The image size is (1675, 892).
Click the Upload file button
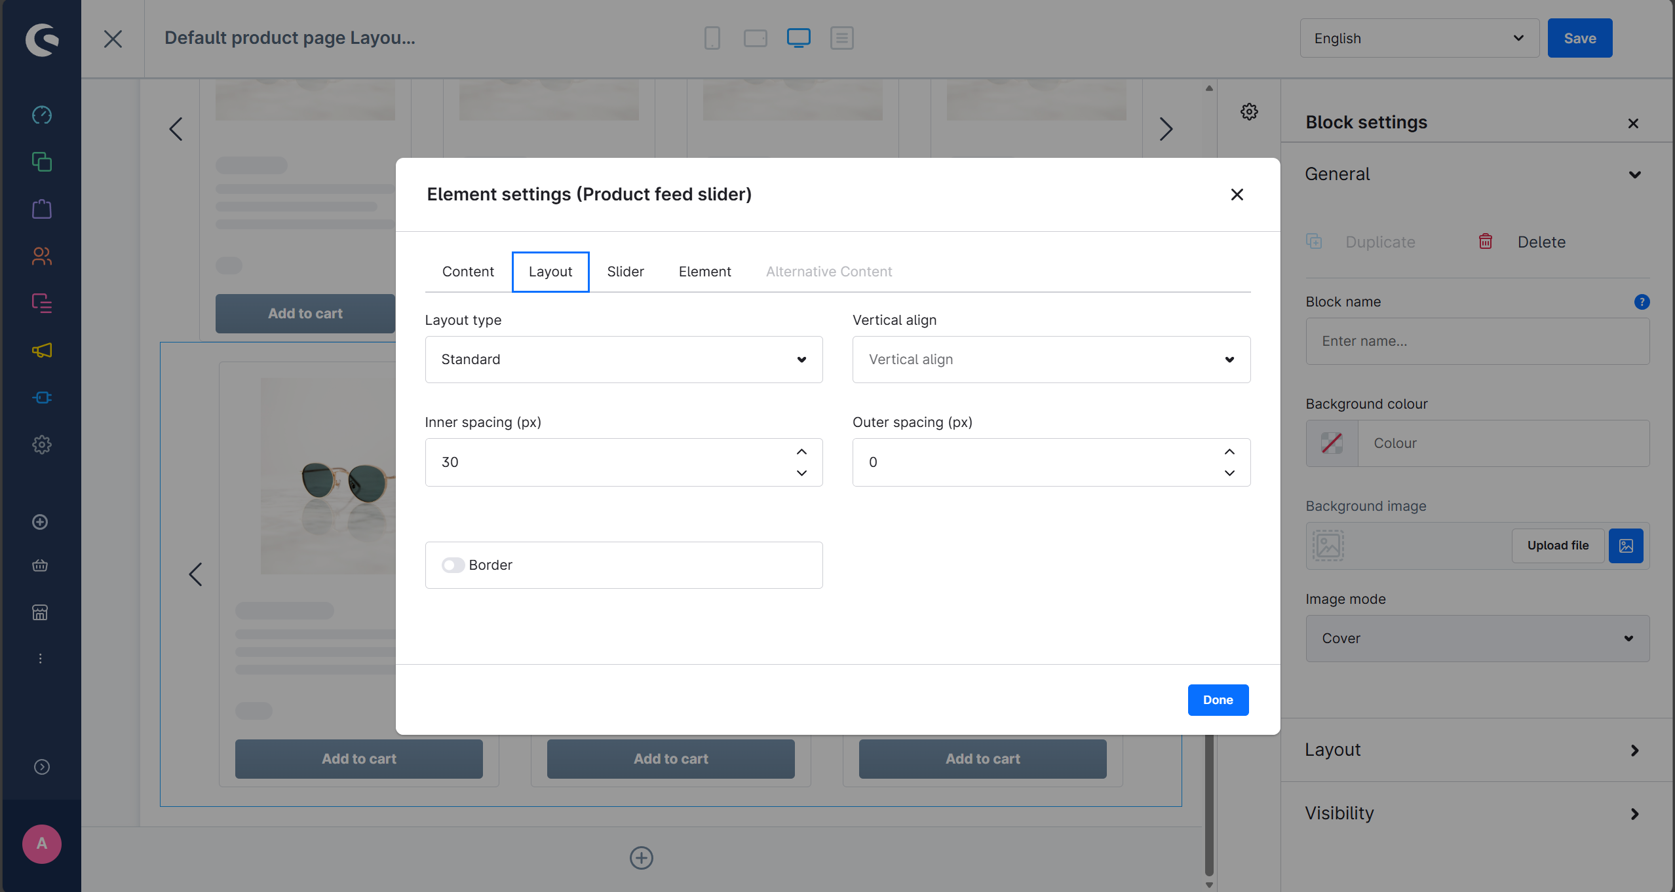click(x=1558, y=546)
